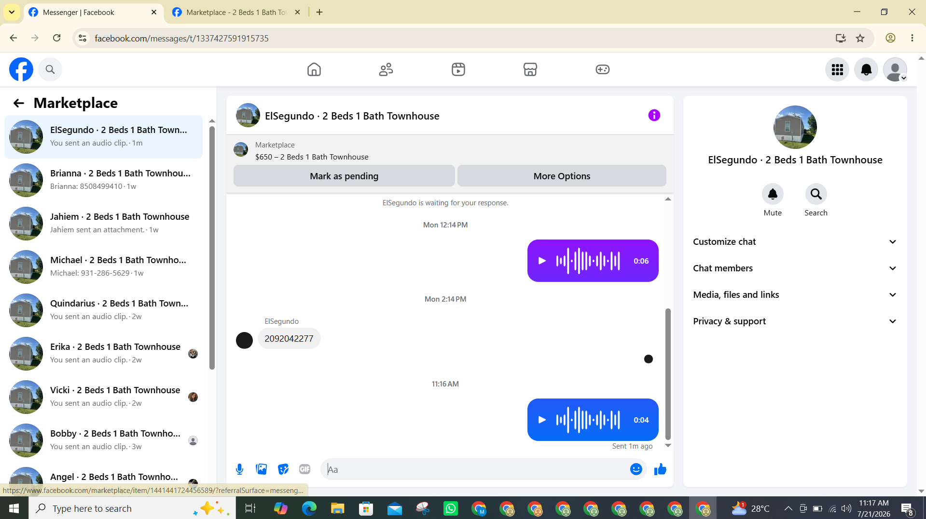Image resolution: width=926 pixels, height=519 pixels.
Task: Open the Gaming controller icon
Action: (603, 69)
